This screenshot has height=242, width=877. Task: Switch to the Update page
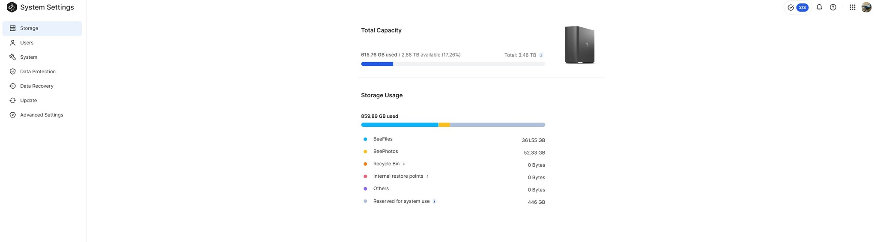coord(28,101)
